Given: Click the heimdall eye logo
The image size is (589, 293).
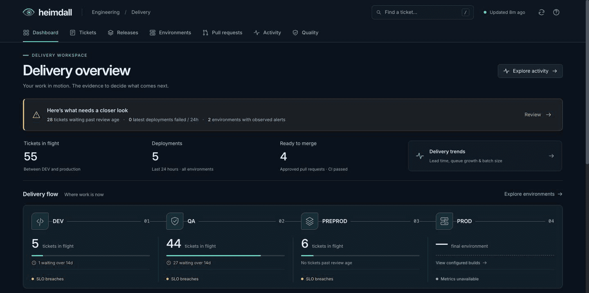Looking at the screenshot, I should pos(29,12).
